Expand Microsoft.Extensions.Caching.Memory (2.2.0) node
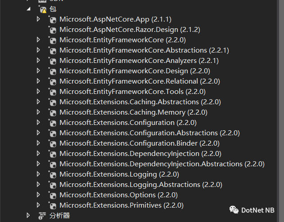The height and width of the screenshot is (222, 284). tap(38, 112)
